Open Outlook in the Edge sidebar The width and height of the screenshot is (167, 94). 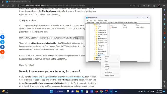tap(164, 38)
